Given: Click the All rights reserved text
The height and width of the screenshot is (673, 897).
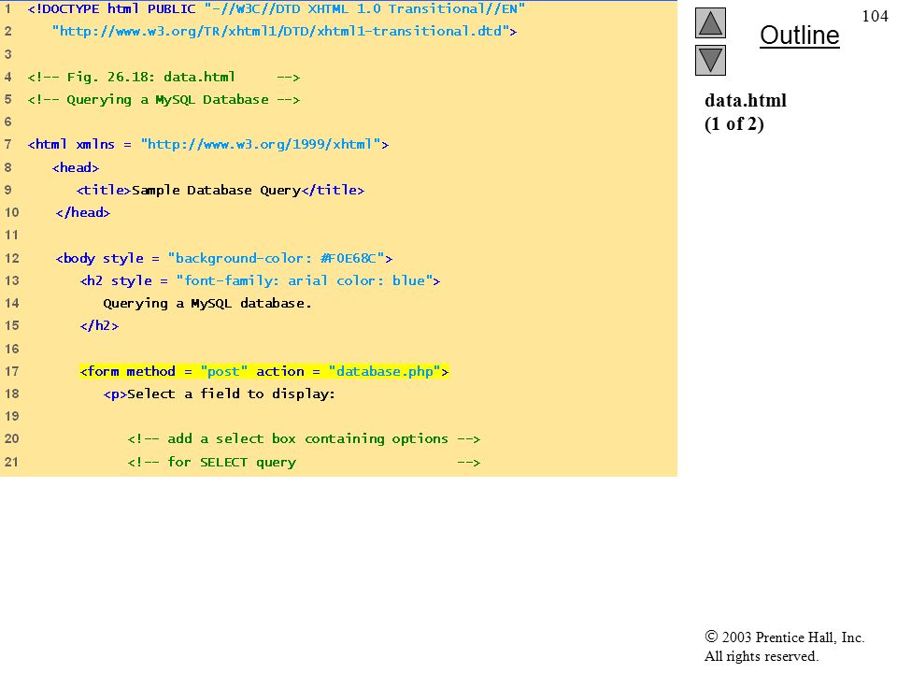Looking at the screenshot, I should [x=761, y=656].
